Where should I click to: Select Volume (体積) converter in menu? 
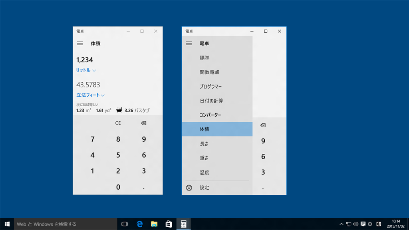click(x=217, y=129)
